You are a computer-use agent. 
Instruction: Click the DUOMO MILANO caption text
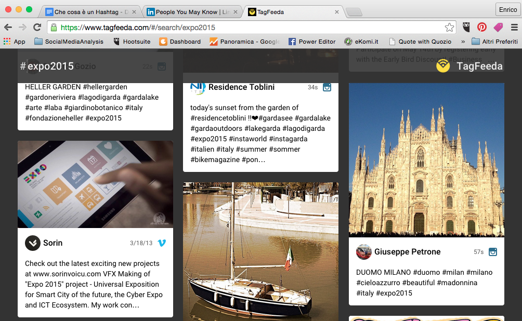point(424,283)
